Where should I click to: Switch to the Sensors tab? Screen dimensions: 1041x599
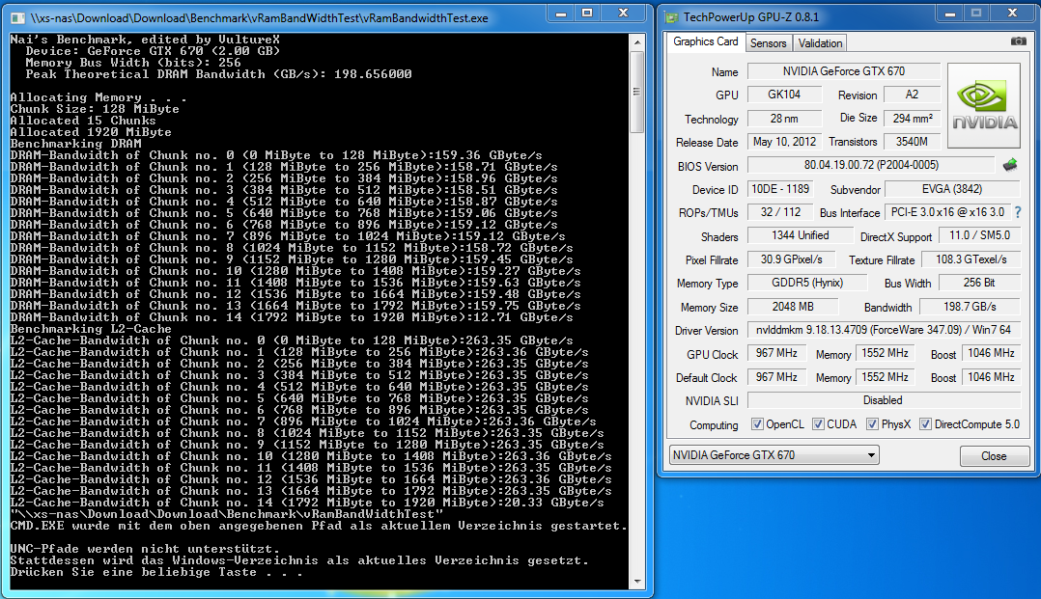(768, 43)
